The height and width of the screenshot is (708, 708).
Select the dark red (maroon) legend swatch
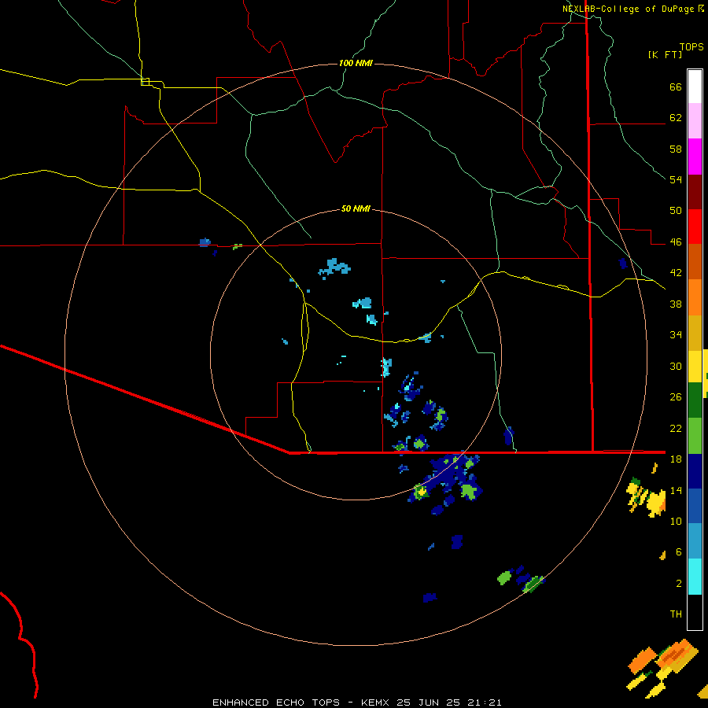click(x=695, y=191)
